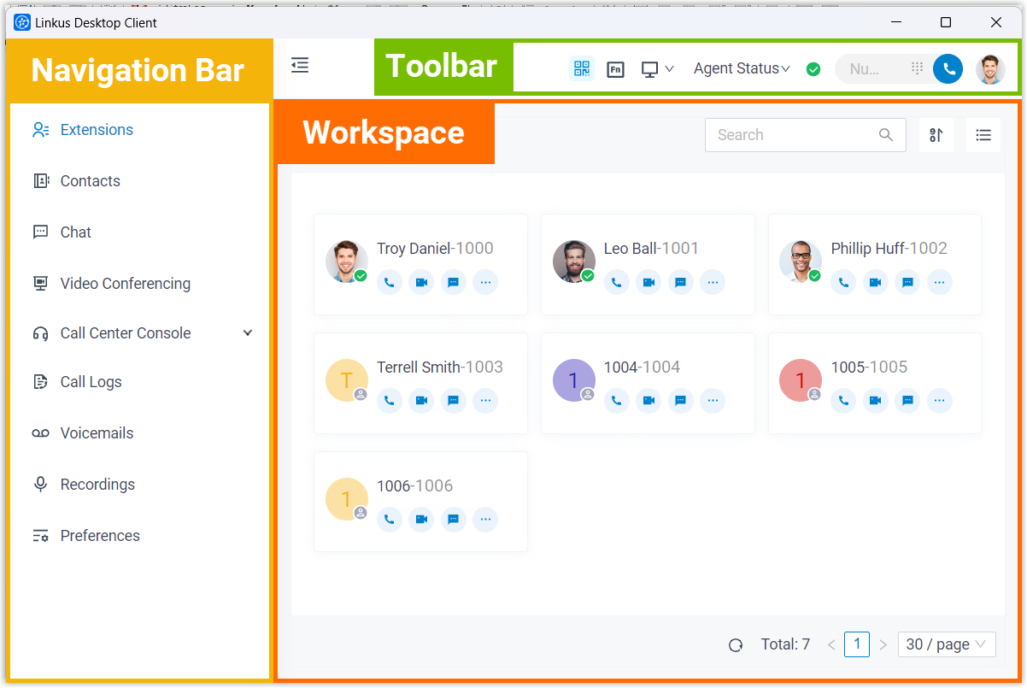Open a chat with extension 1006
1027x688 pixels.
tap(454, 519)
